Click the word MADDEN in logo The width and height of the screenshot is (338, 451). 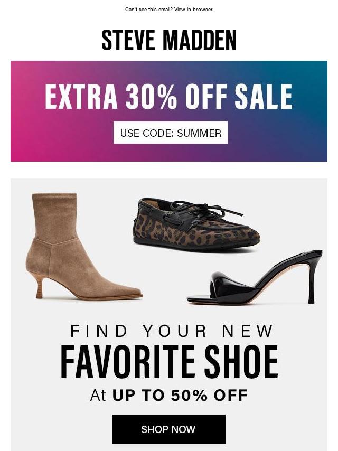[200, 40]
